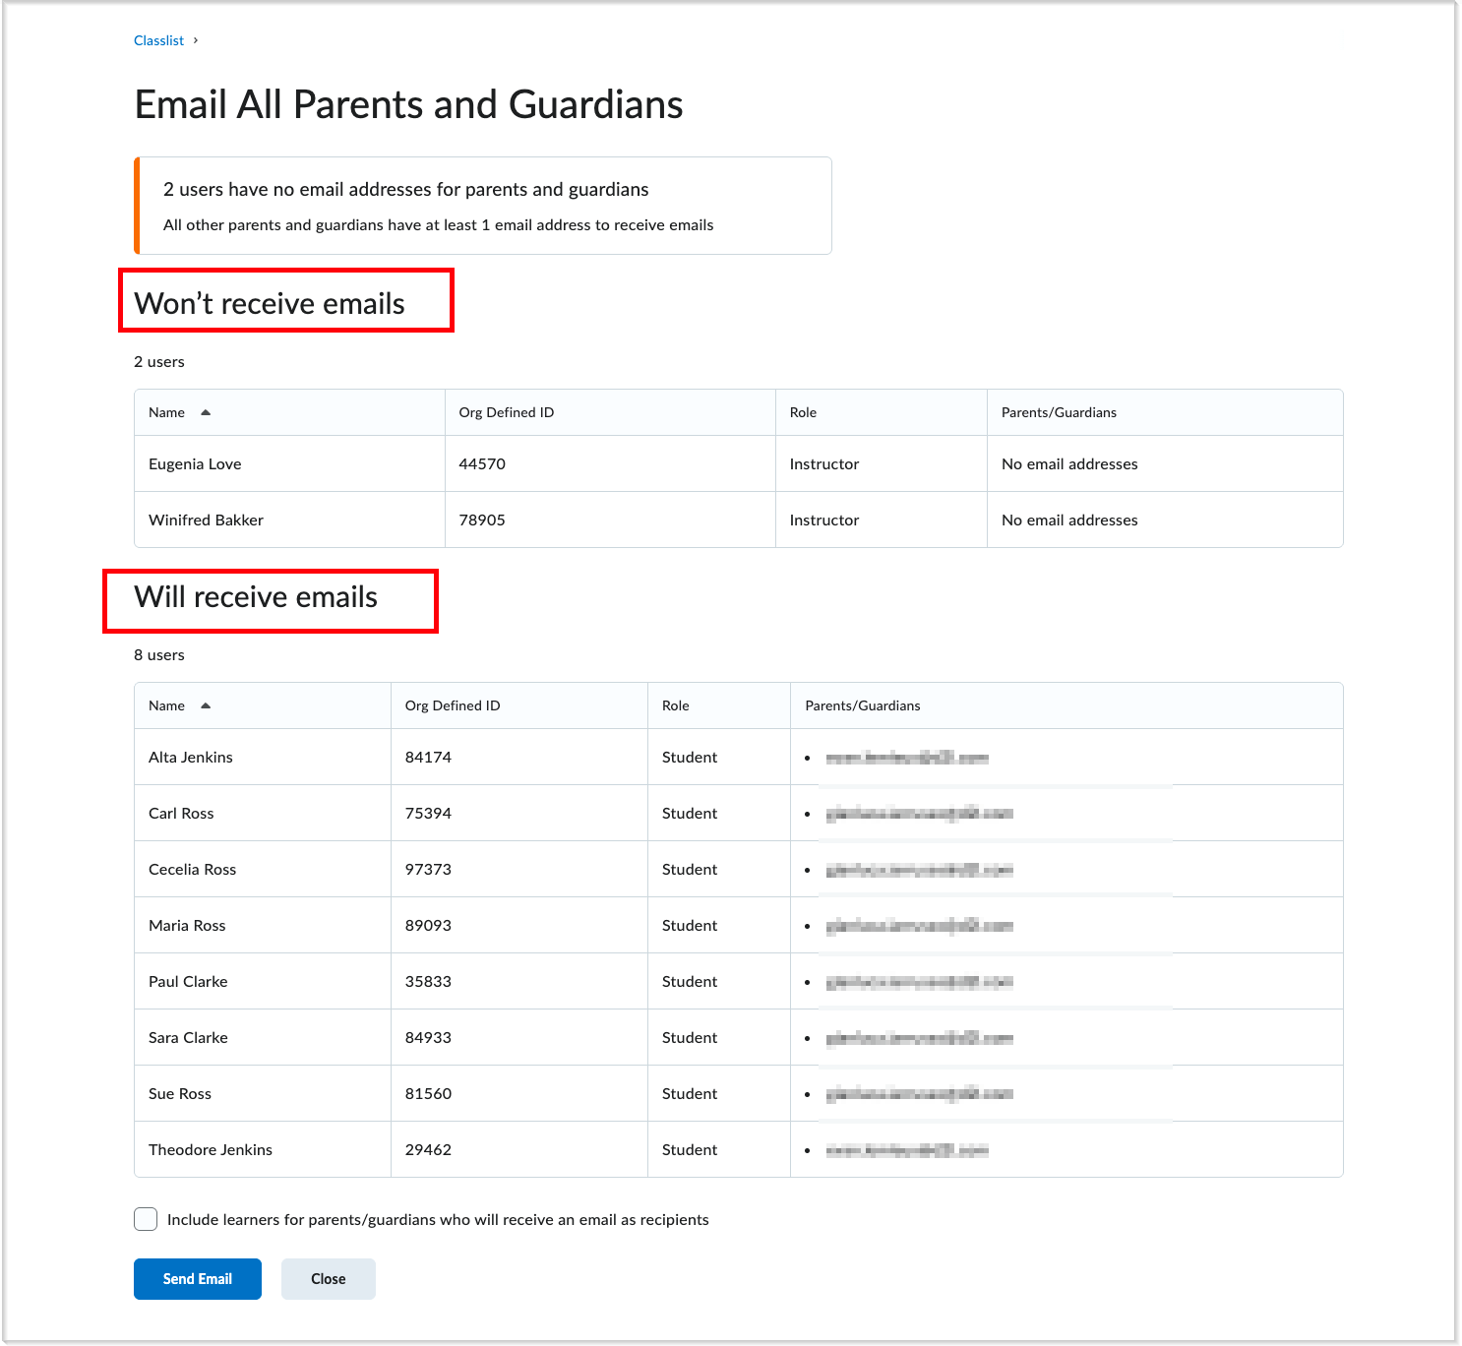Enable the Include learners as recipients checkbox

point(145,1219)
